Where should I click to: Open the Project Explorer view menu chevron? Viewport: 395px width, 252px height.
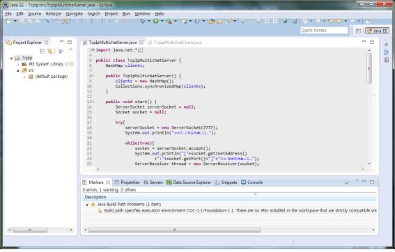click(70, 50)
